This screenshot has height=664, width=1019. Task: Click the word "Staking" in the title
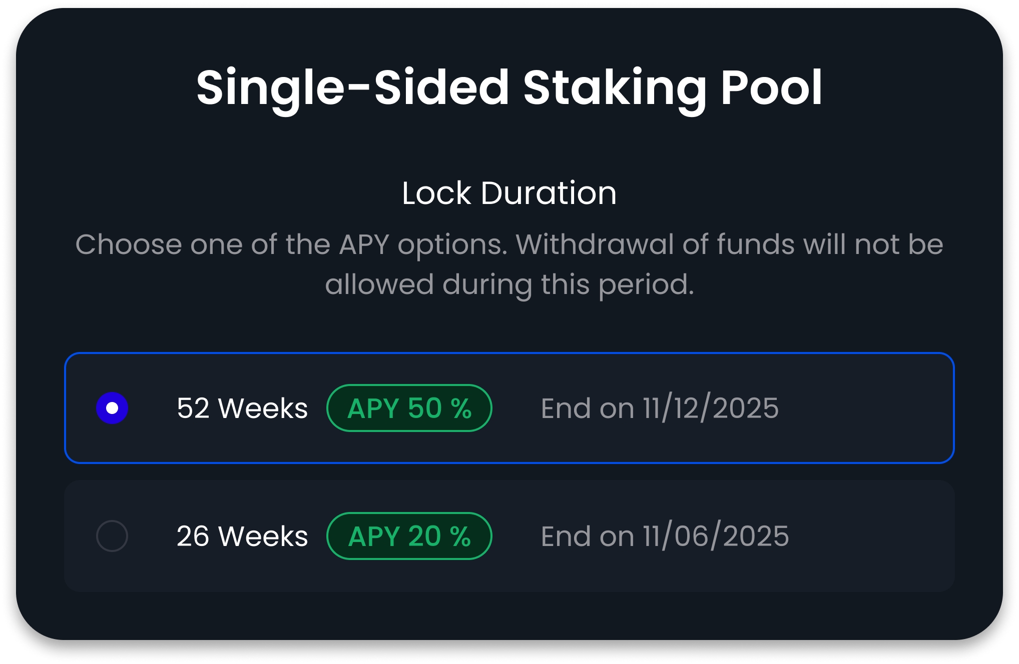(615, 88)
